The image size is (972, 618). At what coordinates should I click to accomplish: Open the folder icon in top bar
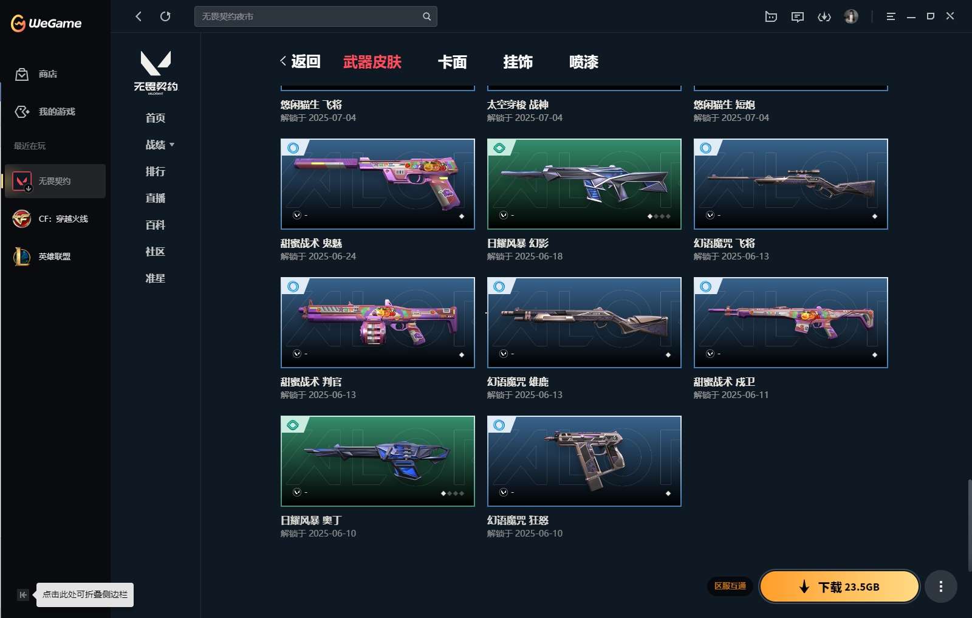click(x=770, y=16)
